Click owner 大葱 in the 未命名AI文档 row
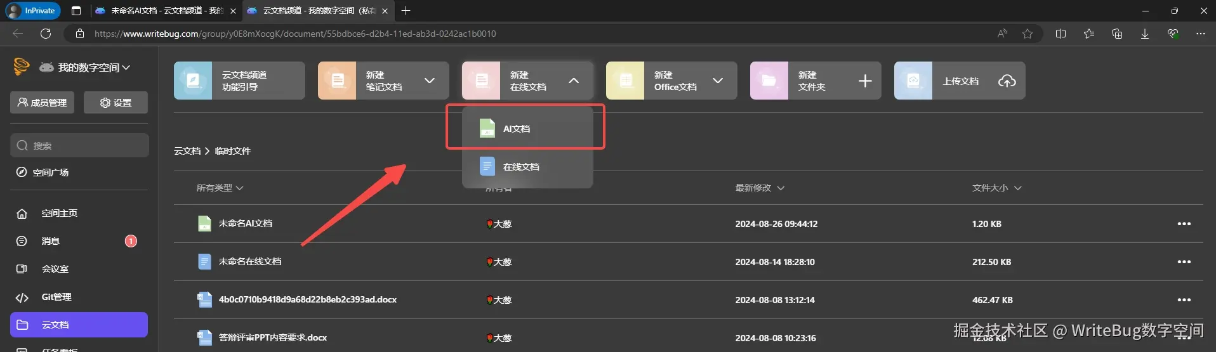This screenshot has height=352, width=1216. [499, 224]
